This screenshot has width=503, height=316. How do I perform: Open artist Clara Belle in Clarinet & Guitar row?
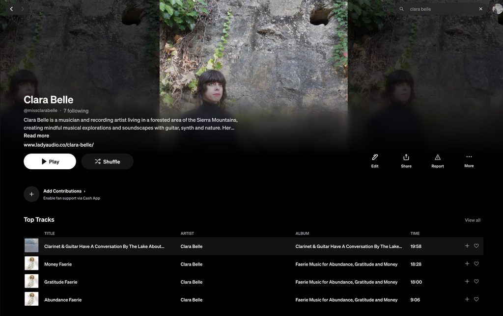(192, 246)
